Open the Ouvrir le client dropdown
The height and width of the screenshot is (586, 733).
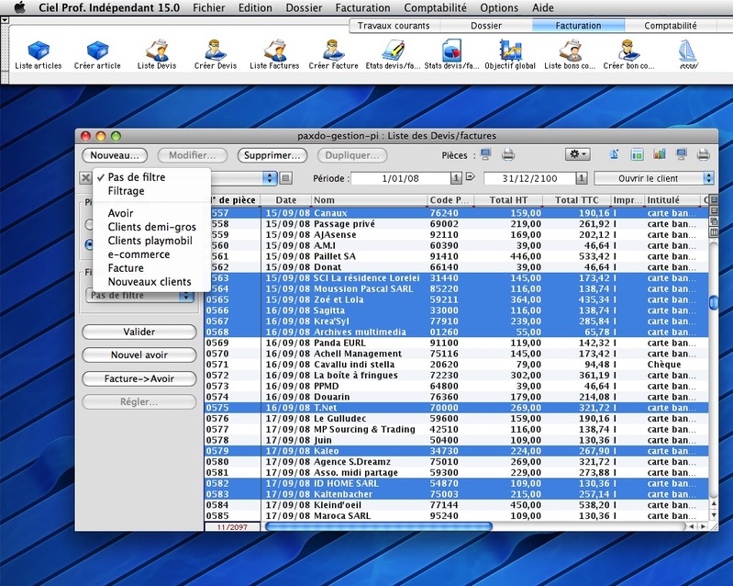(x=654, y=178)
